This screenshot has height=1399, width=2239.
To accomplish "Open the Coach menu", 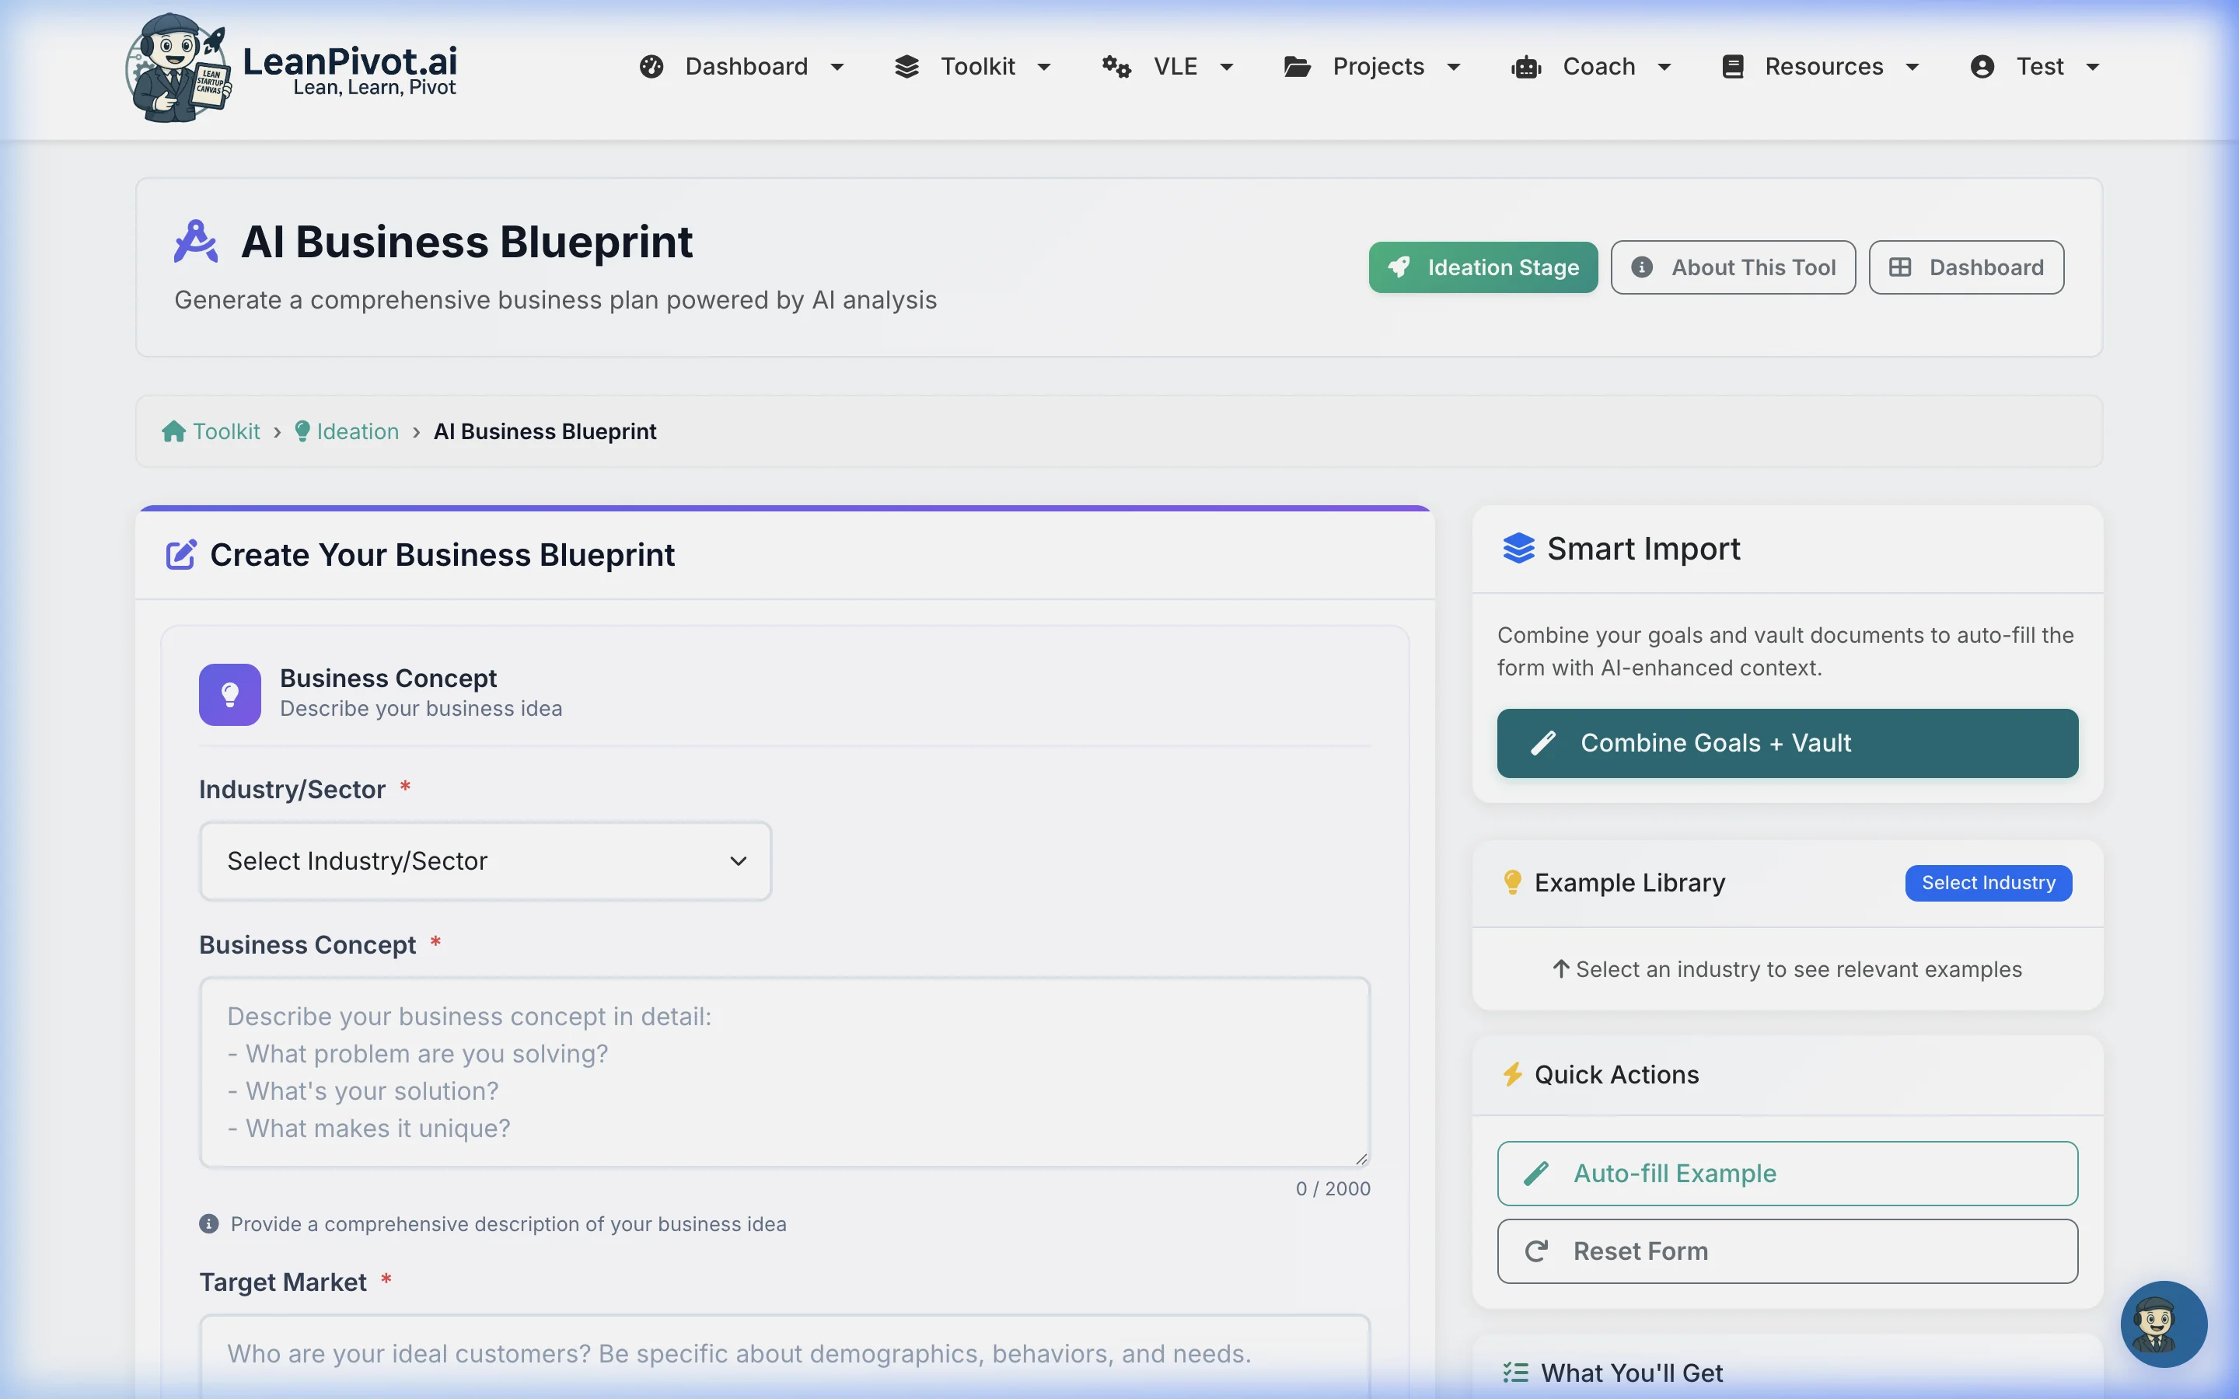I will [1591, 67].
